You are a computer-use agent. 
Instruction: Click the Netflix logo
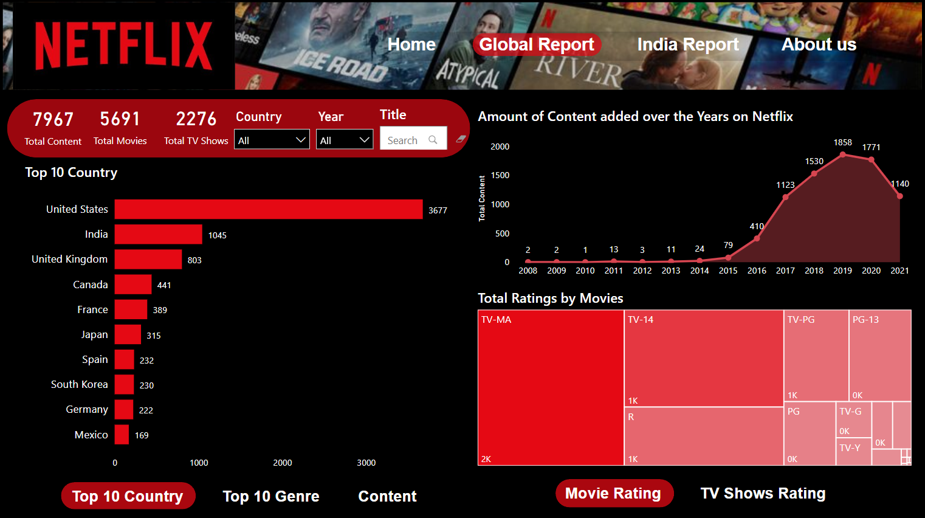(x=123, y=46)
